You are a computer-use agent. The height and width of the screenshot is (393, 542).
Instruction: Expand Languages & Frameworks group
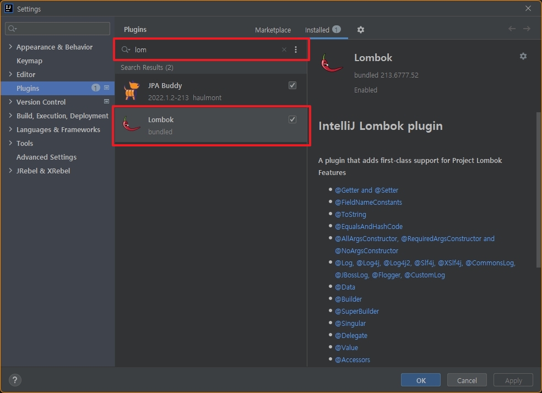click(x=10, y=129)
